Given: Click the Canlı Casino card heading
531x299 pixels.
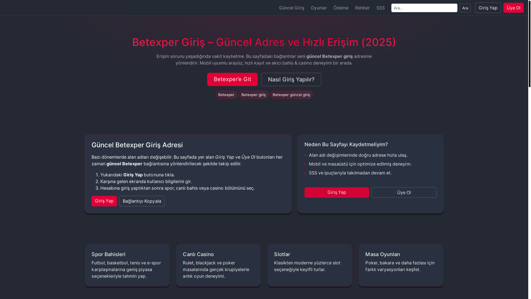Looking at the screenshot, I should pos(198,254).
